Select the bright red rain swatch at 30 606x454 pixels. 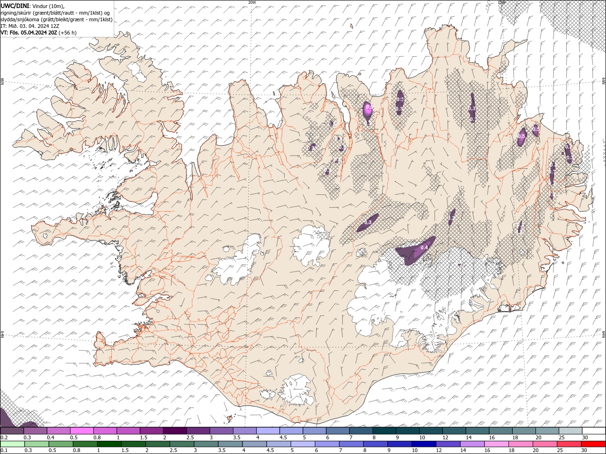[593, 444]
